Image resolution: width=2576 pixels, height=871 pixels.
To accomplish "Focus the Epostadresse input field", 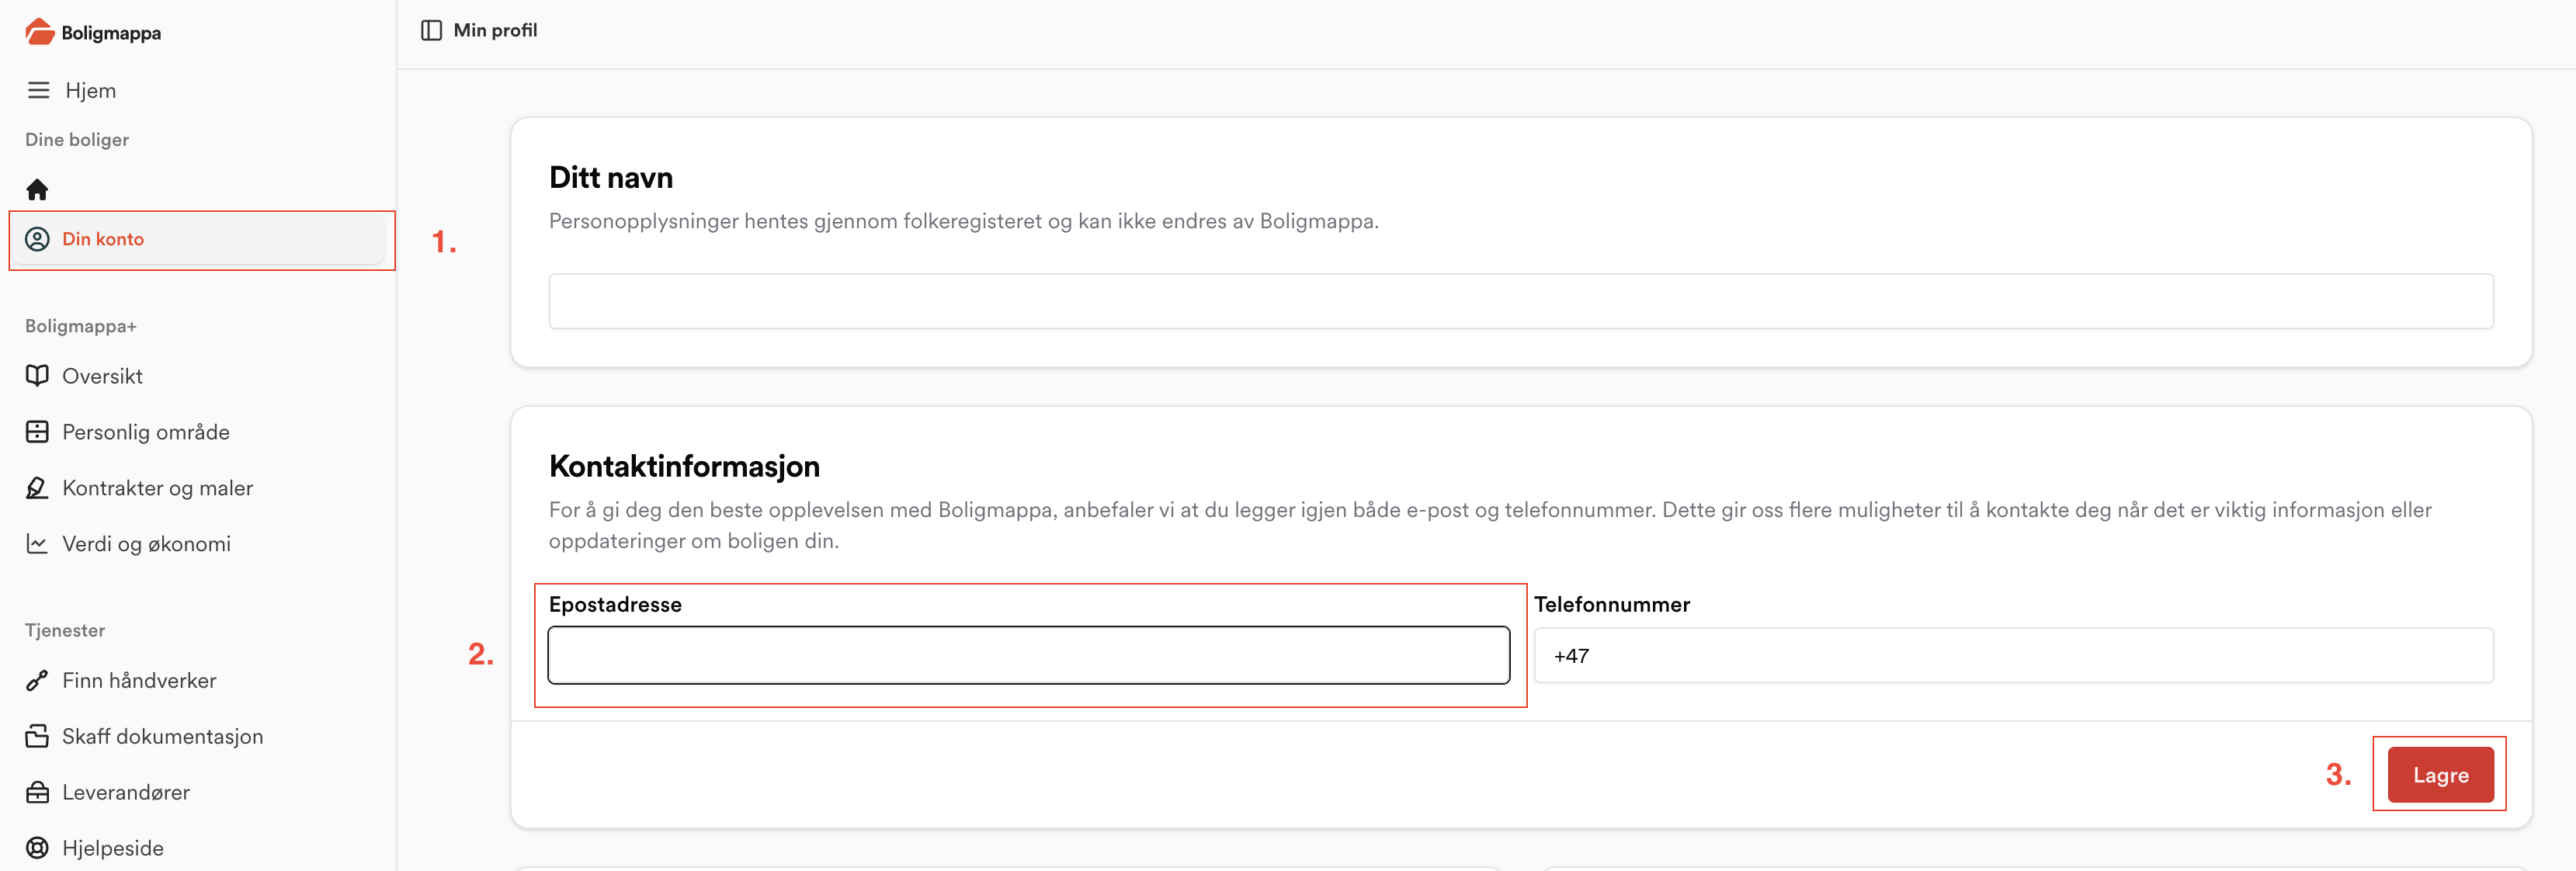I will click(x=1028, y=655).
